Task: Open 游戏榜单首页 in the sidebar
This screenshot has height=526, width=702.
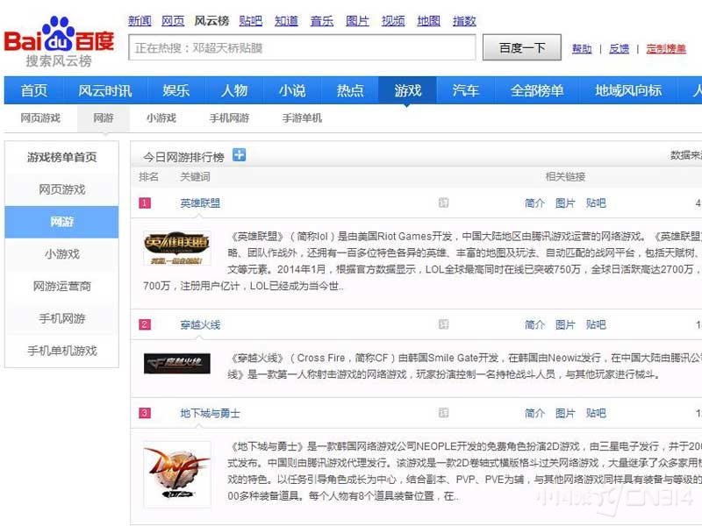Action: pyautogui.click(x=61, y=157)
